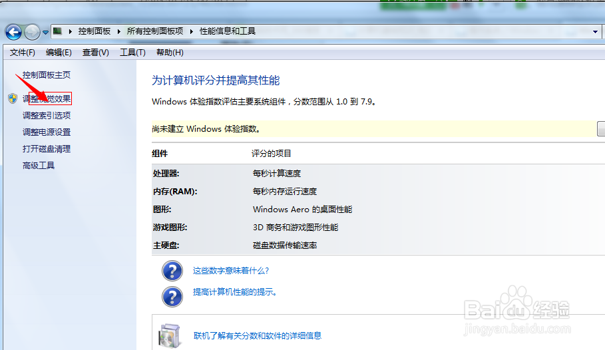The height and width of the screenshot is (350, 605).
Task: Click the heading 为计算机评分并提高其性能
Action: coord(216,81)
